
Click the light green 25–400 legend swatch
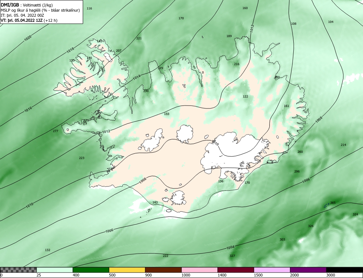click(x=55, y=270)
